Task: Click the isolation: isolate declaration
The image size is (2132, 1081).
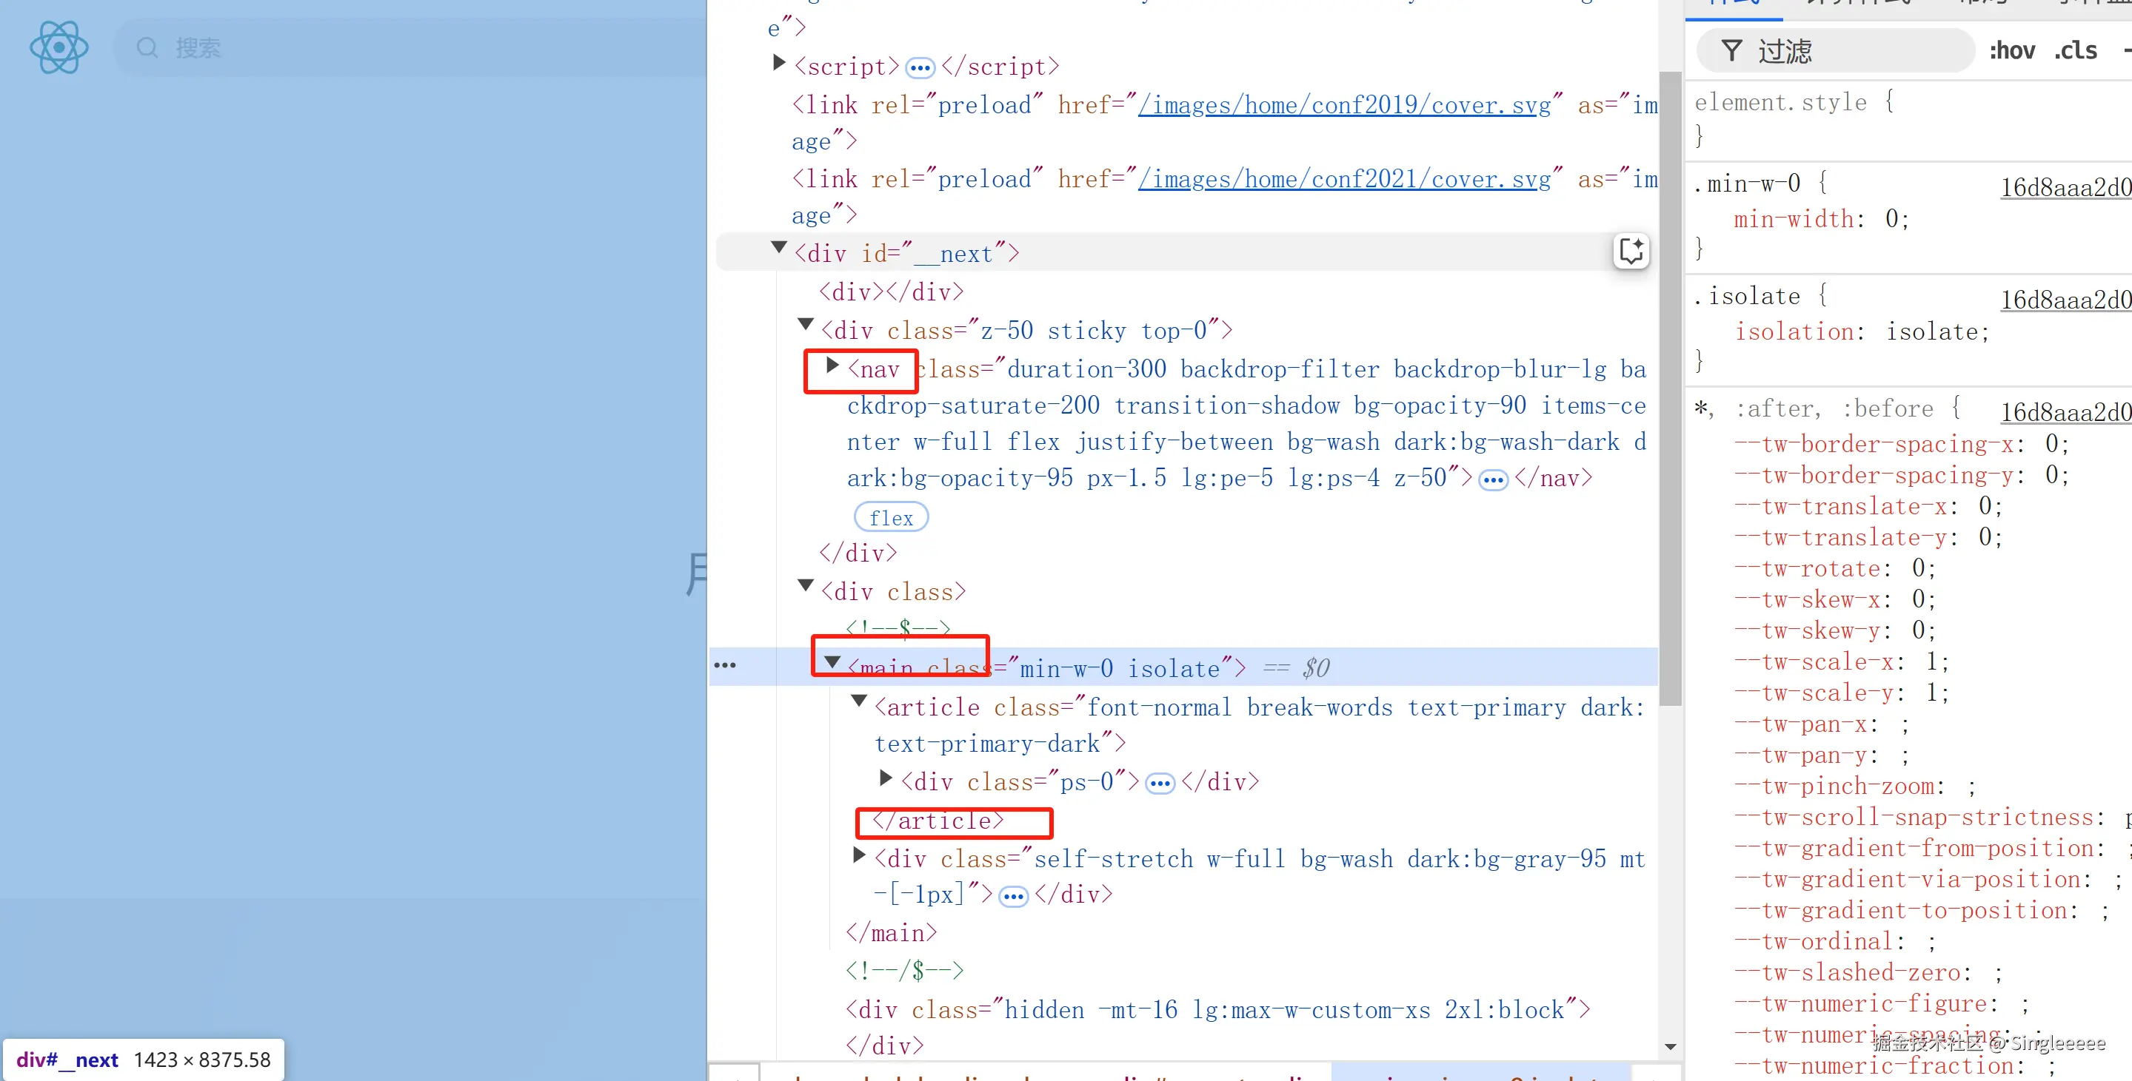Action: pyautogui.click(x=1862, y=332)
